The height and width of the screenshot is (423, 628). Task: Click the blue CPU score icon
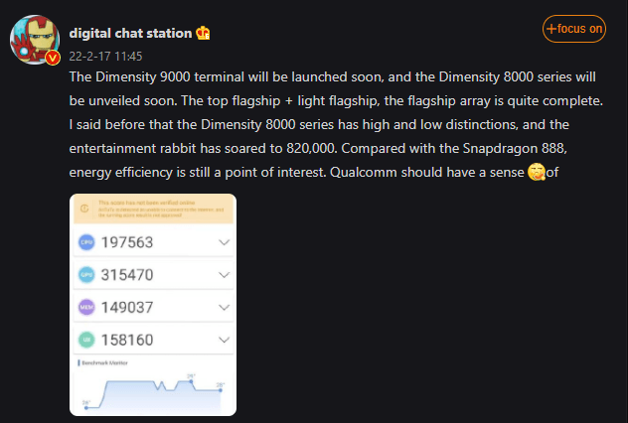85,241
